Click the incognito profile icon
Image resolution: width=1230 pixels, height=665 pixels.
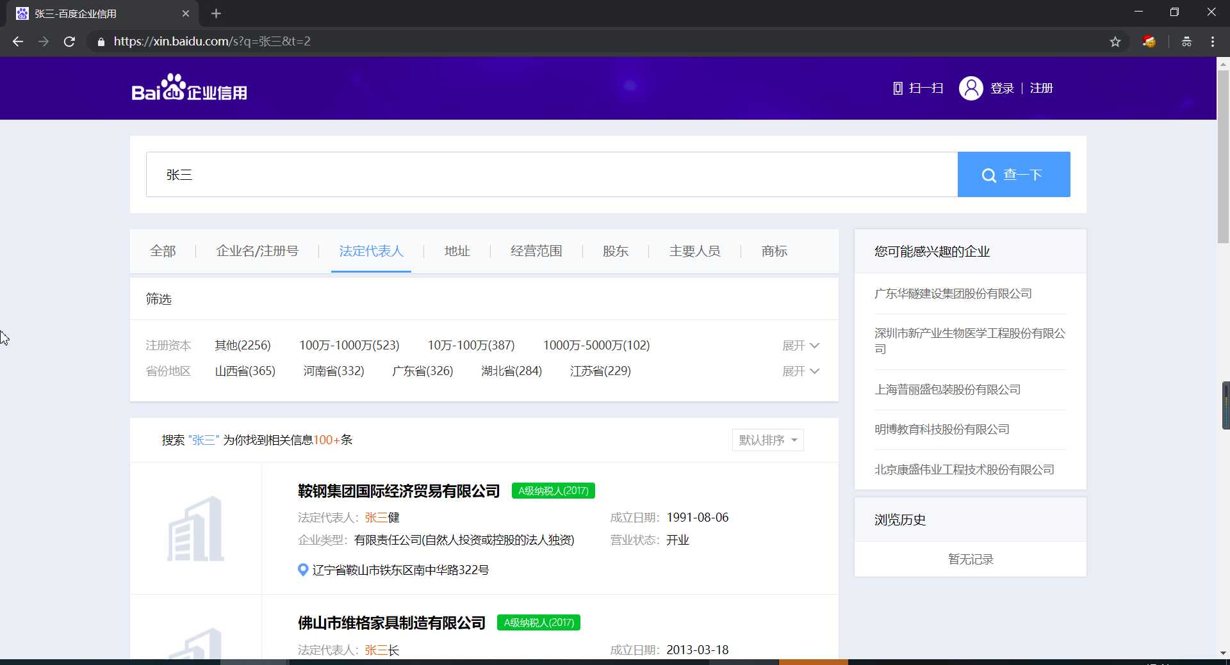tap(1186, 42)
